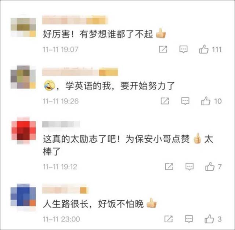The image size is (235, 230).
Task: Open the gray username above 这真的太励志了吧
Action: 61,124
